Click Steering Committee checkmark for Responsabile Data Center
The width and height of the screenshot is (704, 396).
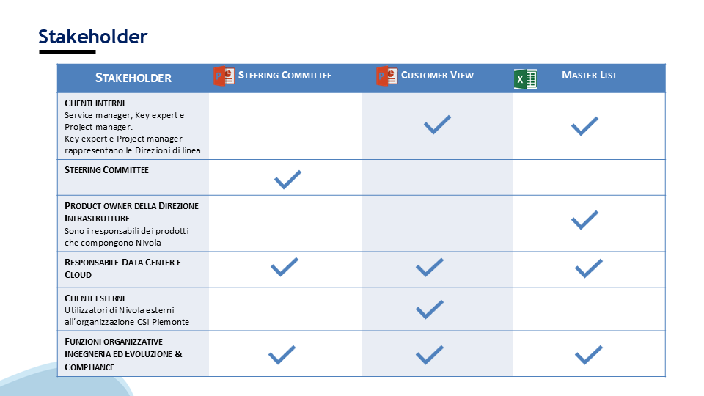285,267
